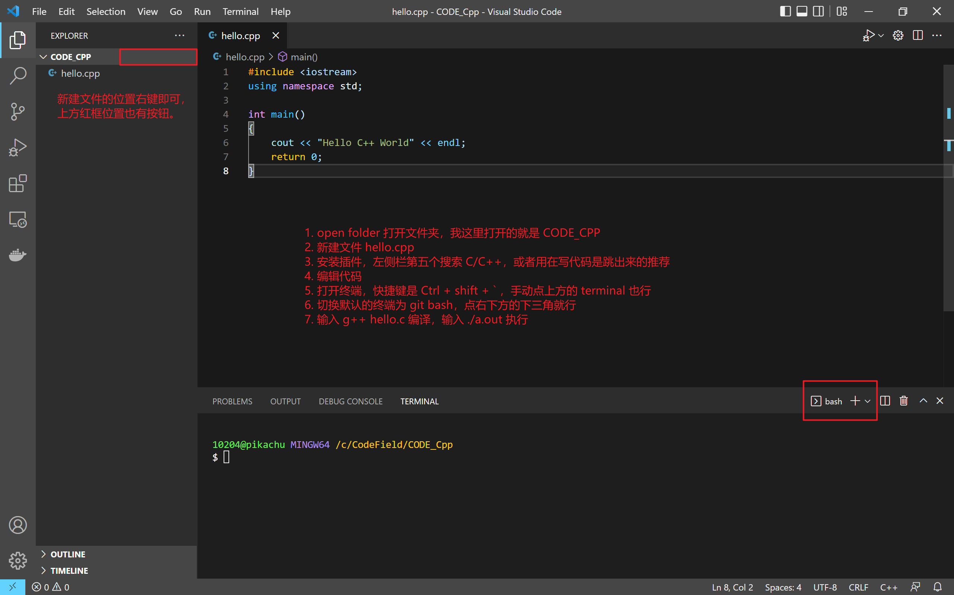Open the Manage gear icon in activity bar

coord(18,561)
